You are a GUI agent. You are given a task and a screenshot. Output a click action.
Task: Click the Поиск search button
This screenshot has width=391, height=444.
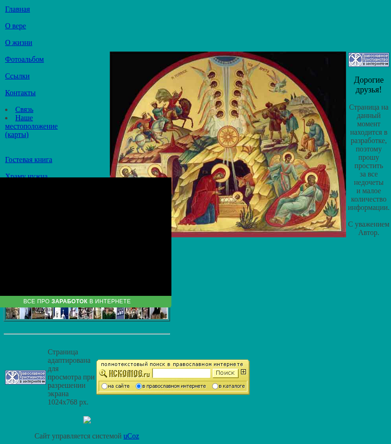(225, 373)
